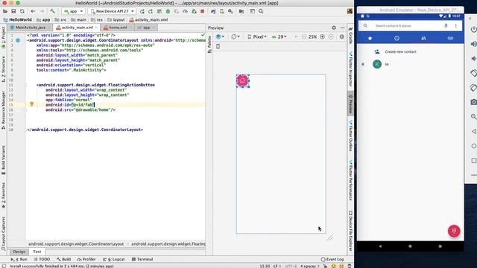Click Create new contact in emulator

click(400, 52)
